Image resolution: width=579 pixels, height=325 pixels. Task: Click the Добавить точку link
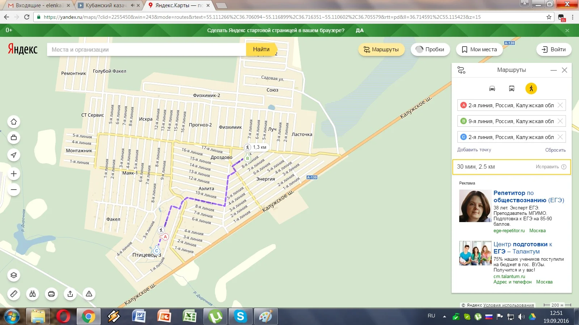(474, 150)
